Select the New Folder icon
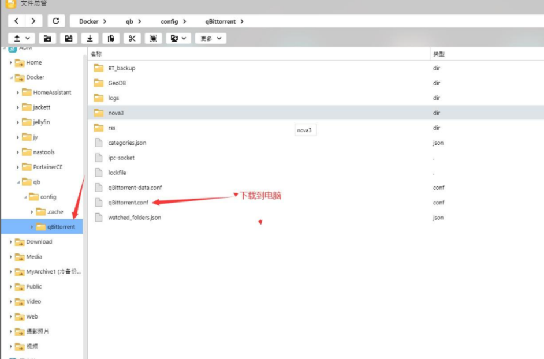This screenshot has height=359, width=544. tap(49, 38)
